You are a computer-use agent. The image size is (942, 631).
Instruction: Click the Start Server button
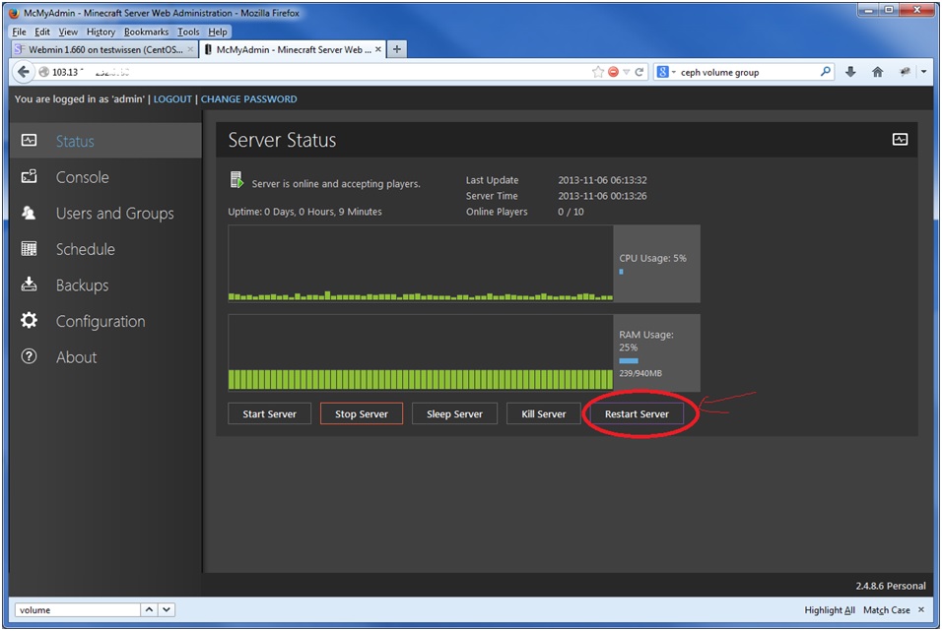point(269,413)
